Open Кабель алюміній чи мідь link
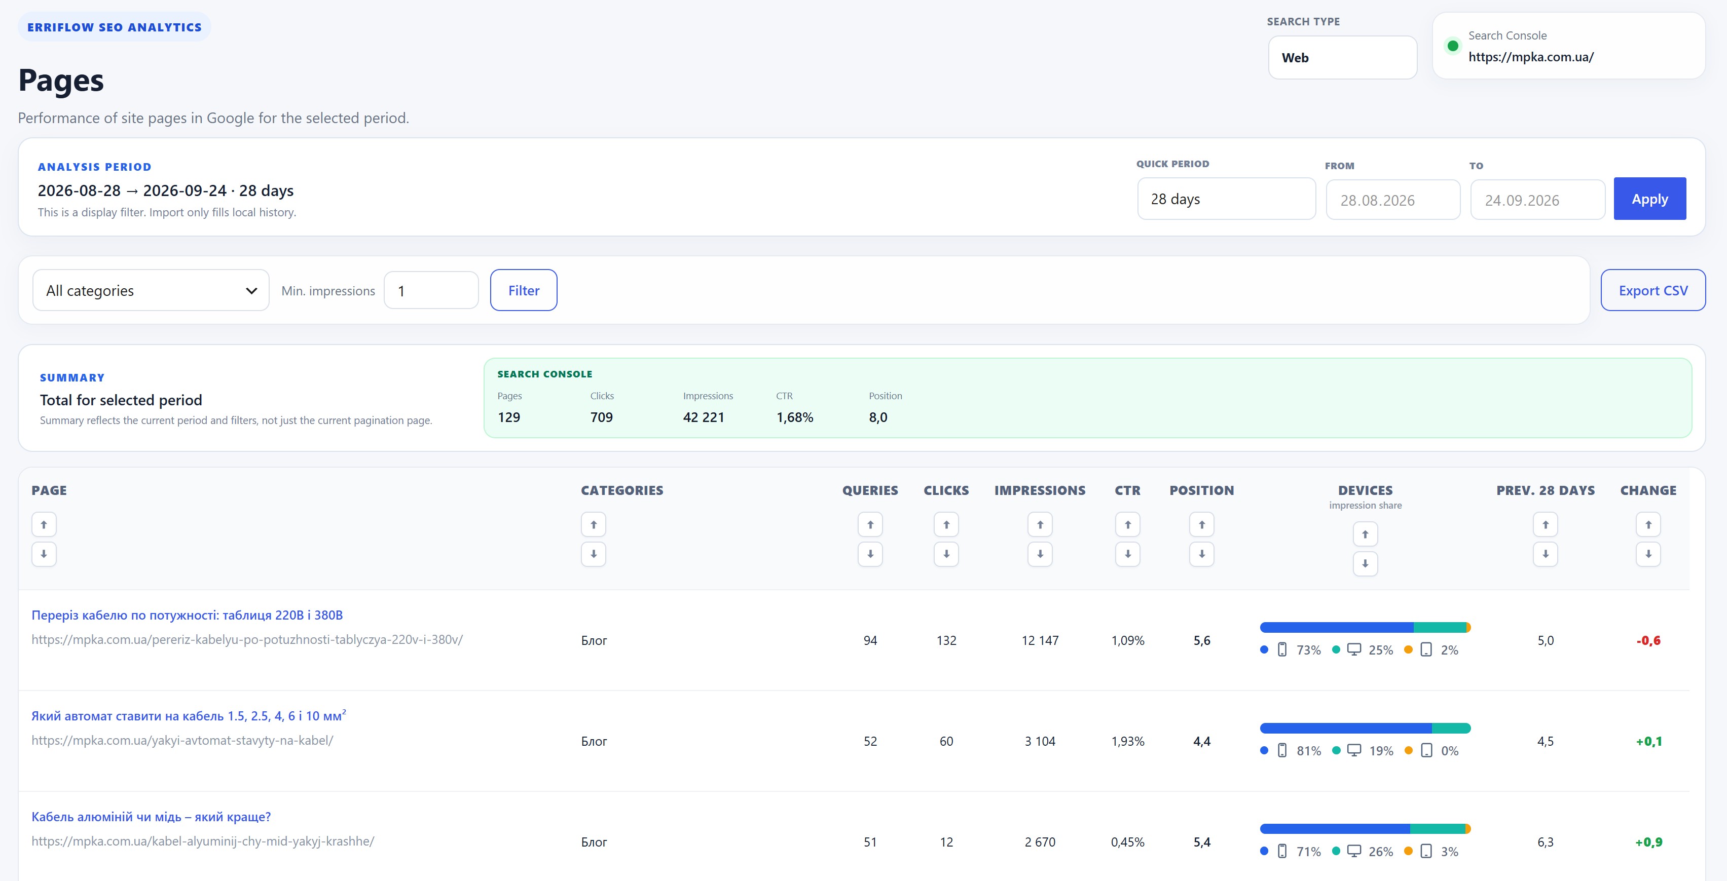This screenshot has height=881, width=1727. 151,817
